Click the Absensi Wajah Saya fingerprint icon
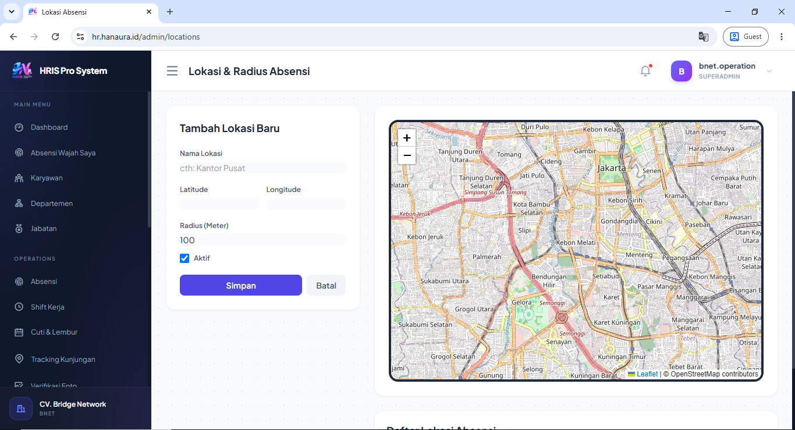This screenshot has width=795, height=430. pyautogui.click(x=19, y=153)
